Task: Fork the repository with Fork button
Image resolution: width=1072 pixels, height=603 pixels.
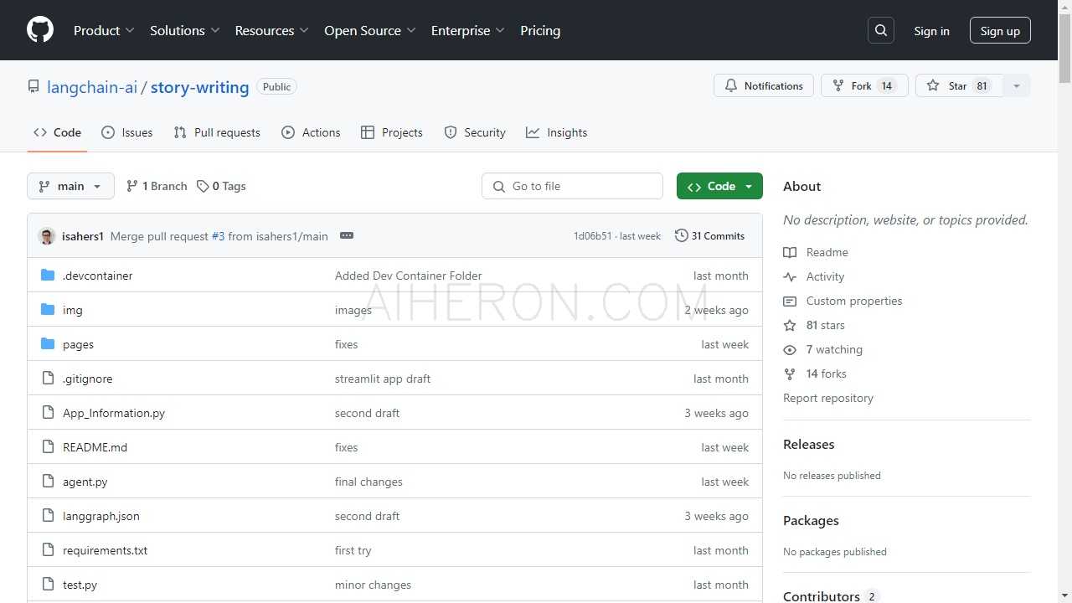Action: point(864,85)
